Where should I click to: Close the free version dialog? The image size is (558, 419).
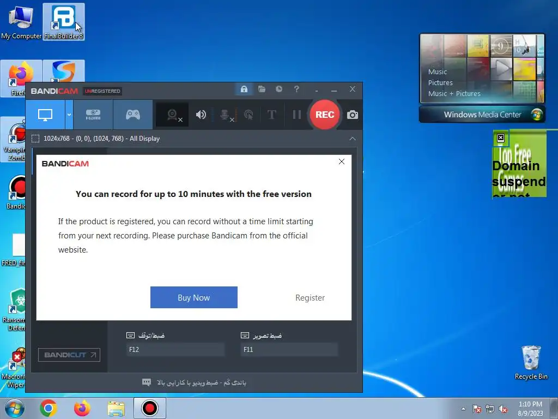point(342,161)
